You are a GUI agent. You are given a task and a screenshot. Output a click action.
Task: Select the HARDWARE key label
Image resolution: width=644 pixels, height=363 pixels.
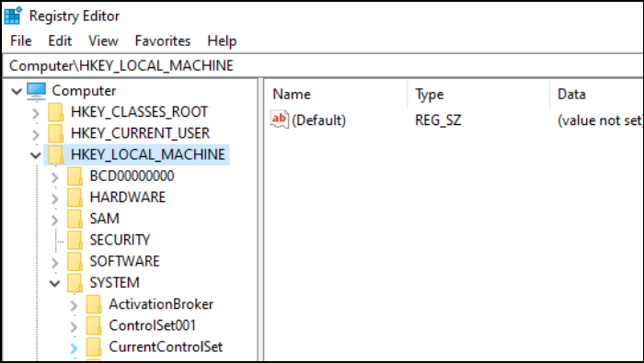[128, 198]
